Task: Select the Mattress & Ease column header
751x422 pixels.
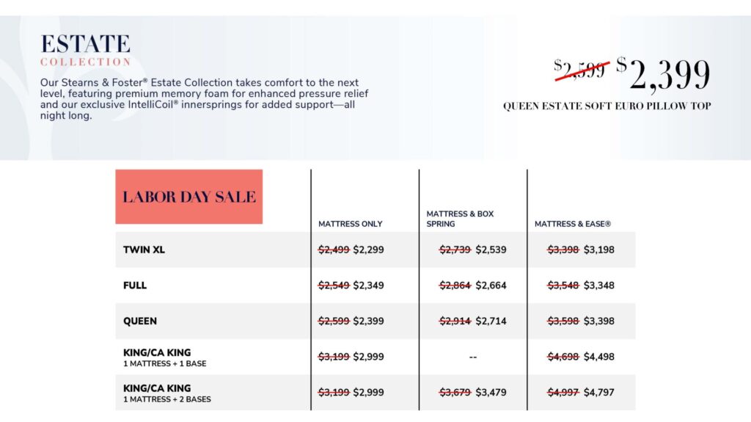Action: coord(572,224)
